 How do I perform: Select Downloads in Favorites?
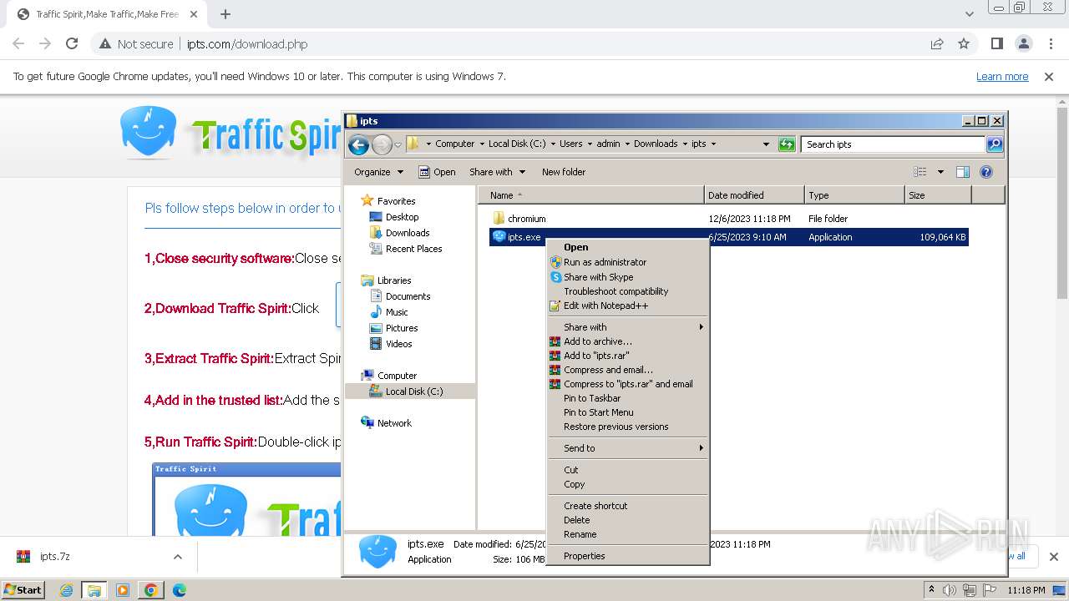(x=408, y=233)
